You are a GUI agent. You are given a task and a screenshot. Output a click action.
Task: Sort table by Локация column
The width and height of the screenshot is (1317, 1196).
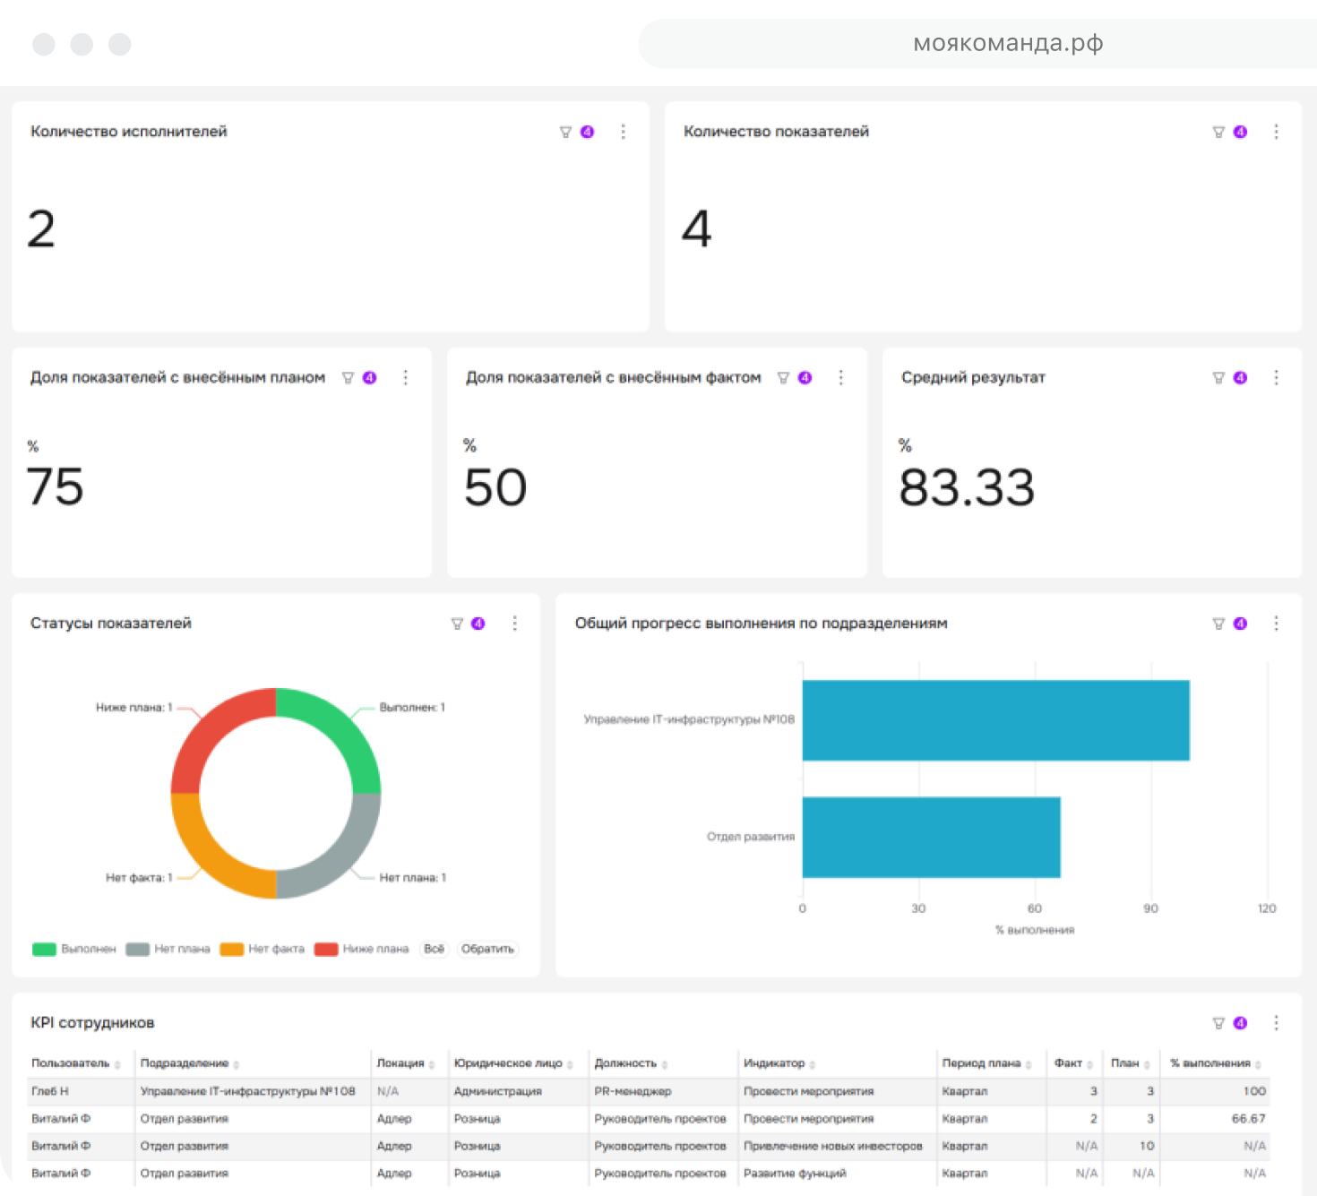[406, 1063]
